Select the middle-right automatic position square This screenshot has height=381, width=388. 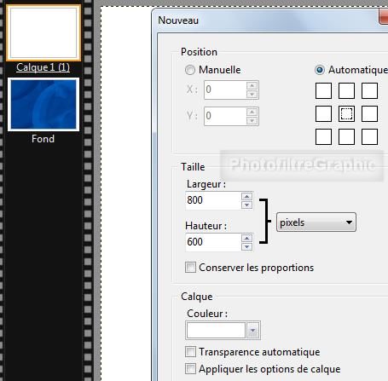369,113
